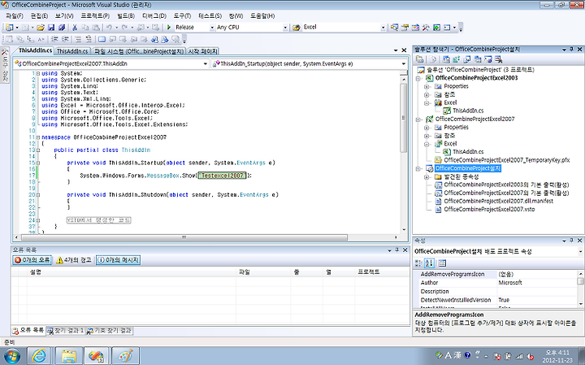
Task: Click Properties icon in Solution Explorer toolbar
Action: pyautogui.click(x=420, y=59)
